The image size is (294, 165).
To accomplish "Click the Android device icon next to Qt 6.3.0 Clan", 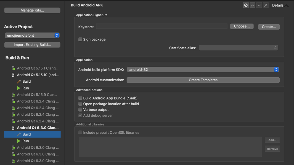I will 13,128.
